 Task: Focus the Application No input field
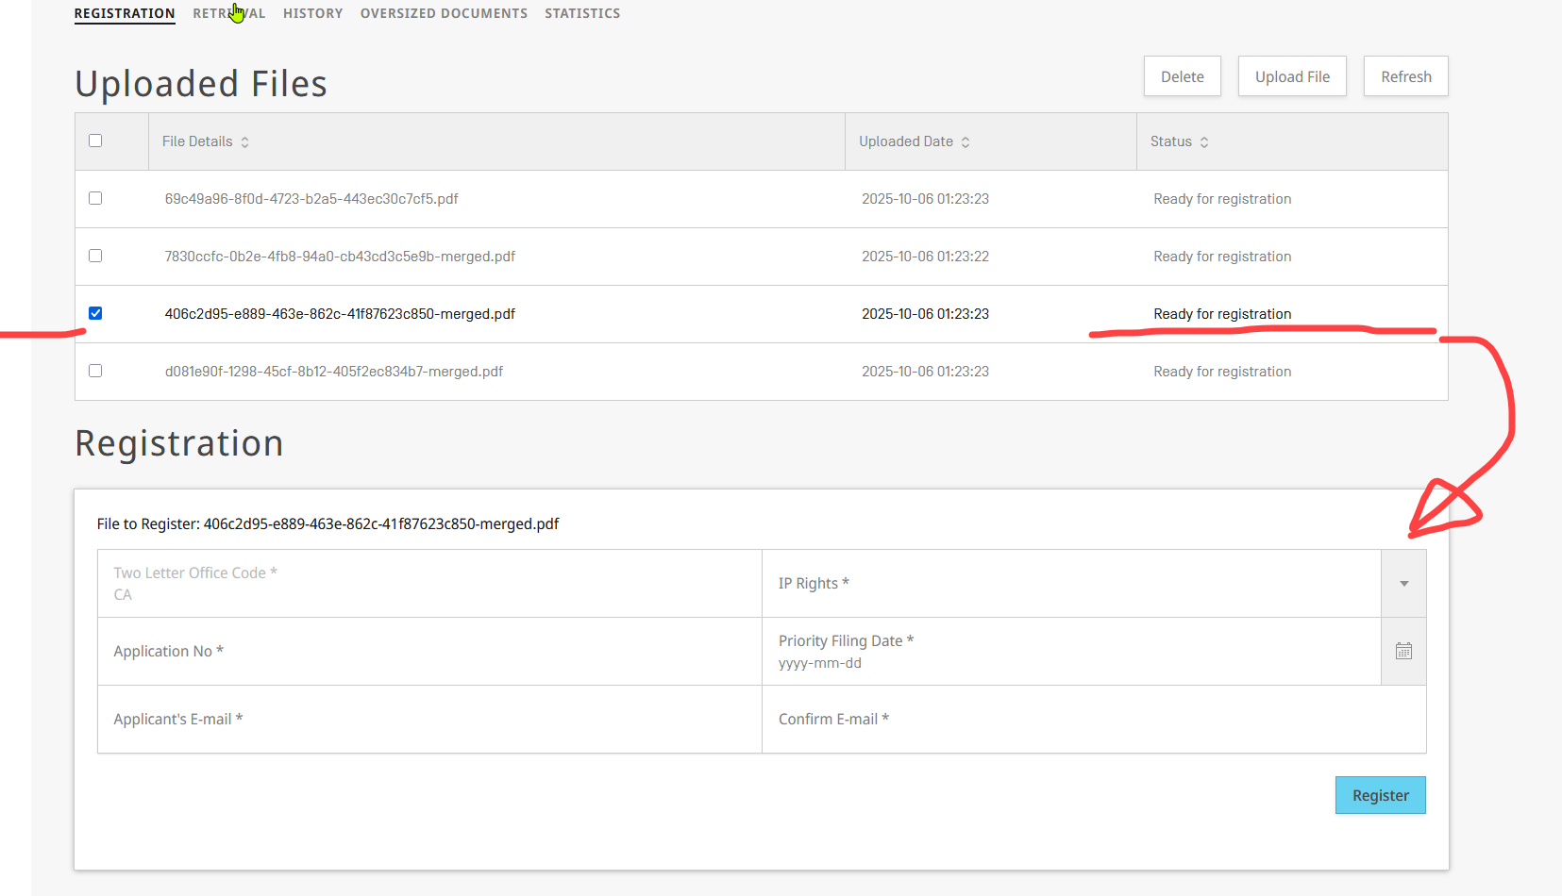coord(429,652)
